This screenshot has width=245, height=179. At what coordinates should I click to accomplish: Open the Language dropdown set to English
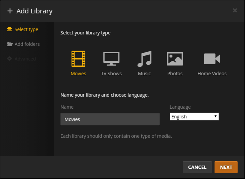pyautogui.click(x=192, y=117)
